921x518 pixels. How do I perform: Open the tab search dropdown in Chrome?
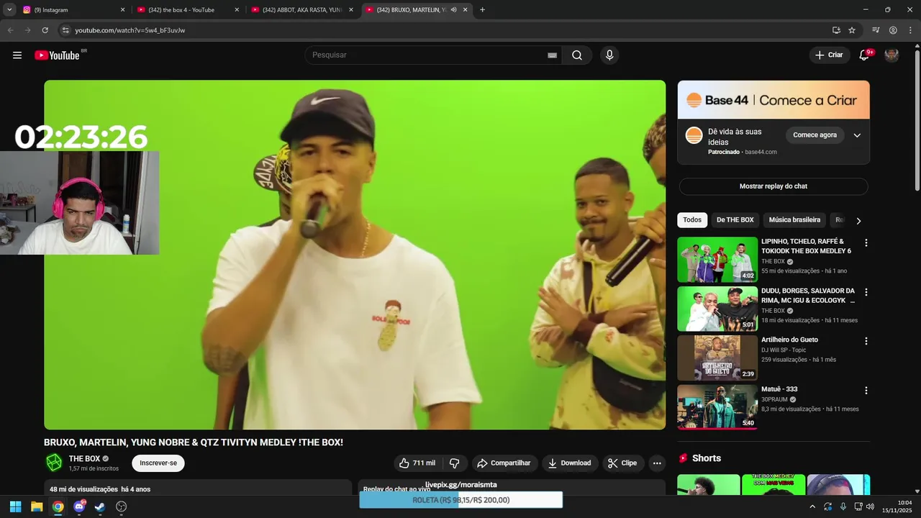[x=9, y=10]
